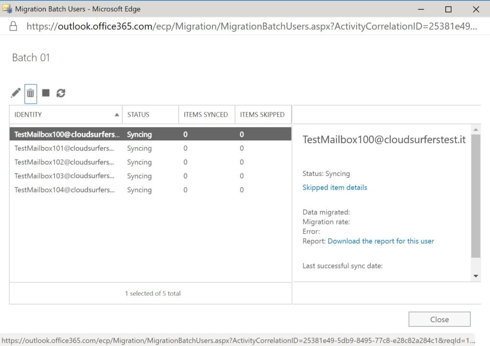The height and width of the screenshot is (346, 490).
Task: Click TestMailbox100@cloudsurferstest.it details heading
Action: pyautogui.click(x=384, y=139)
